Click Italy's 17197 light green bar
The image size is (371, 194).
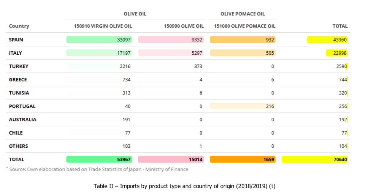pyautogui.click(x=99, y=53)
